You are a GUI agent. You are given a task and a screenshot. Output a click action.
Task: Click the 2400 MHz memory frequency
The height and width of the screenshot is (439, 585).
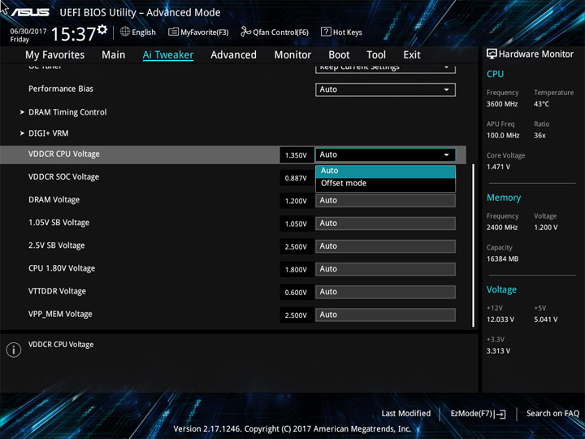(x=502, y=228)
